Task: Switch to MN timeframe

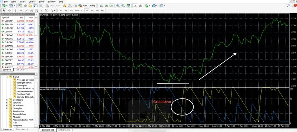Action: (102, 11)
